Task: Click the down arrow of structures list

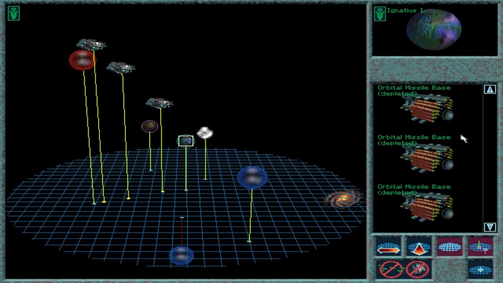Action: pos(490,227)
